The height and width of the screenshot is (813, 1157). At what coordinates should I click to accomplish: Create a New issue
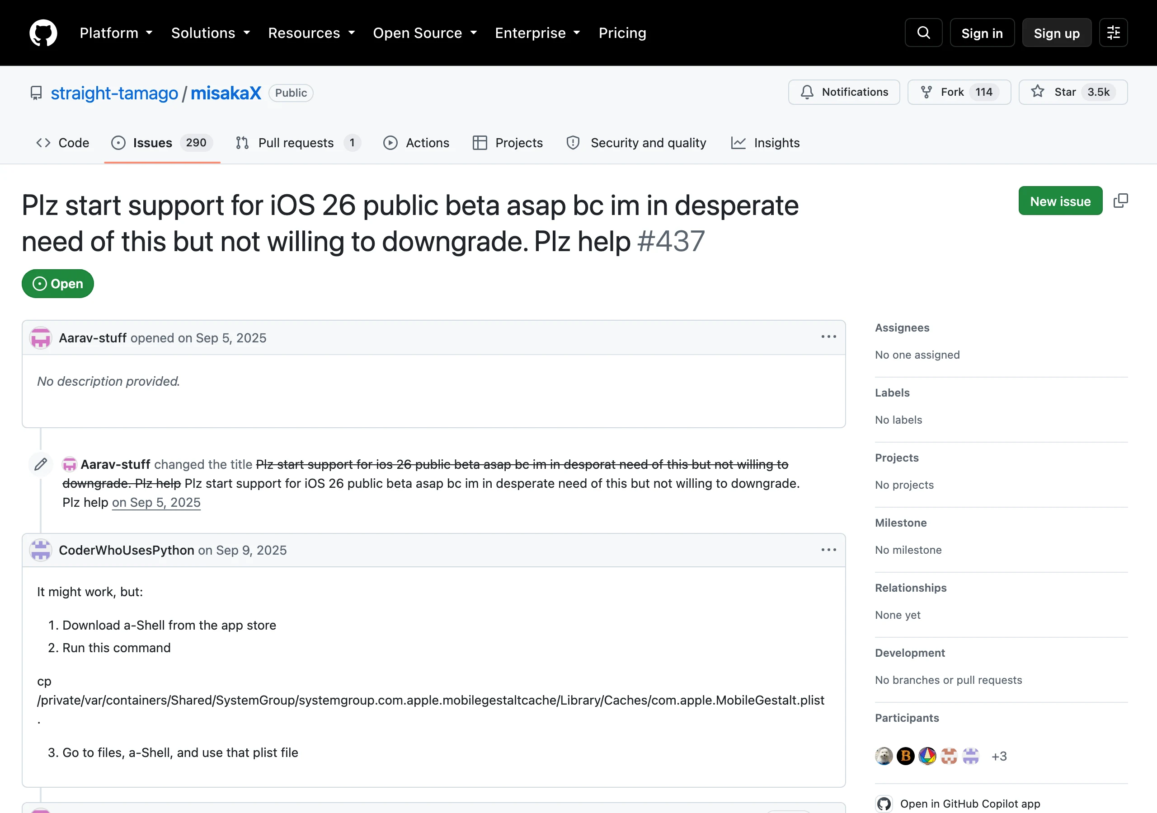tap(1060, 201)
